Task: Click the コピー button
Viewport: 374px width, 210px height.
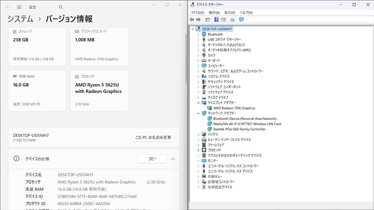Action: coord(152,159)
